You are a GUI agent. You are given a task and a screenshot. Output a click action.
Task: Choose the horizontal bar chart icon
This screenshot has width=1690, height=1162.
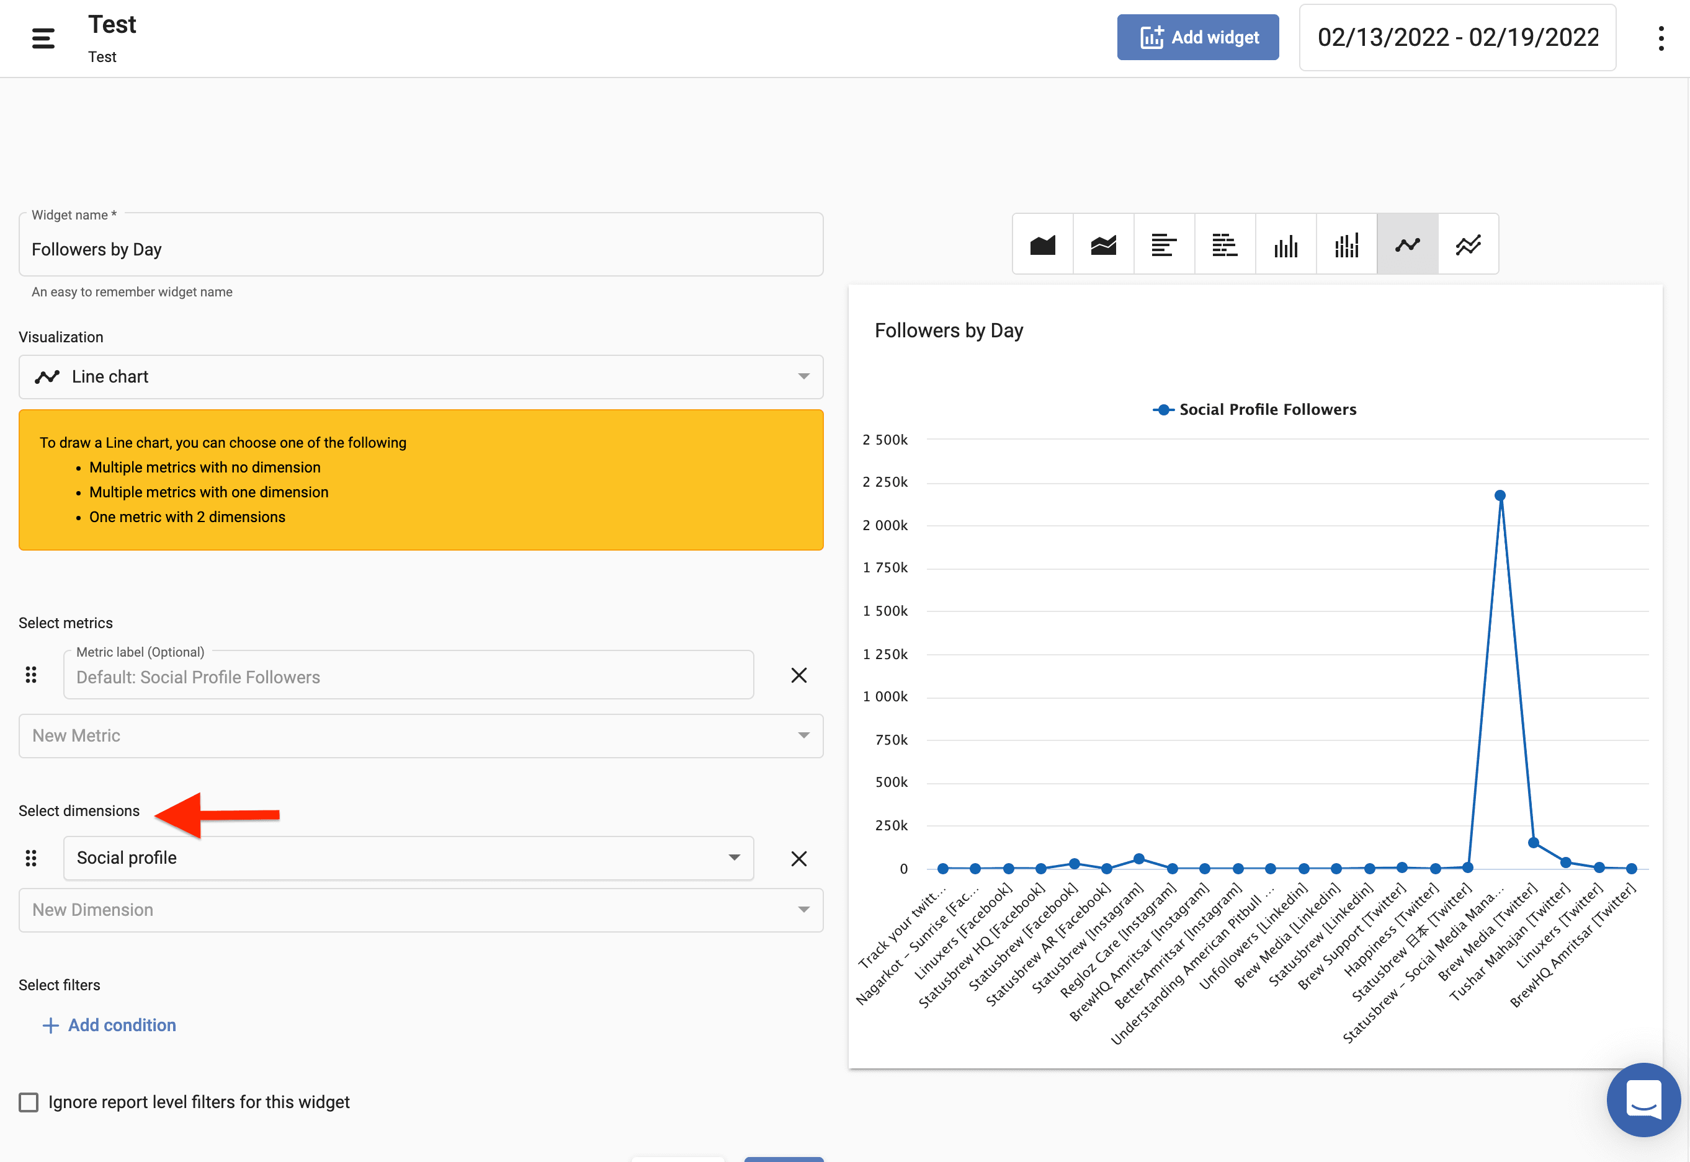point(1163,245)
